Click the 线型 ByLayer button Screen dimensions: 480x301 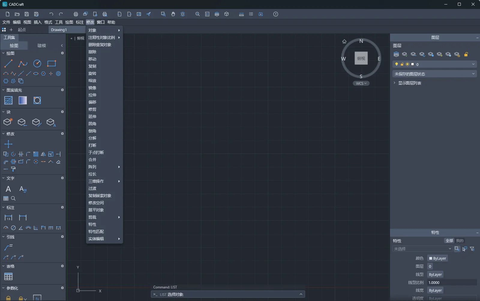[x=435, y=274]
